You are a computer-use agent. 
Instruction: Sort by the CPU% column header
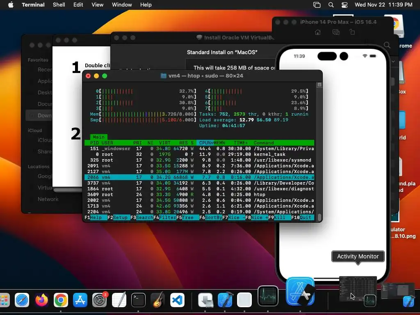click(x=206, y=143)
